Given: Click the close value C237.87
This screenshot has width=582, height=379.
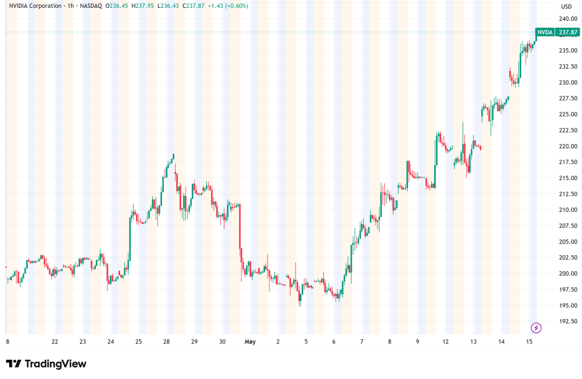Looking at the screenshot, I should (x=193, y=6).
